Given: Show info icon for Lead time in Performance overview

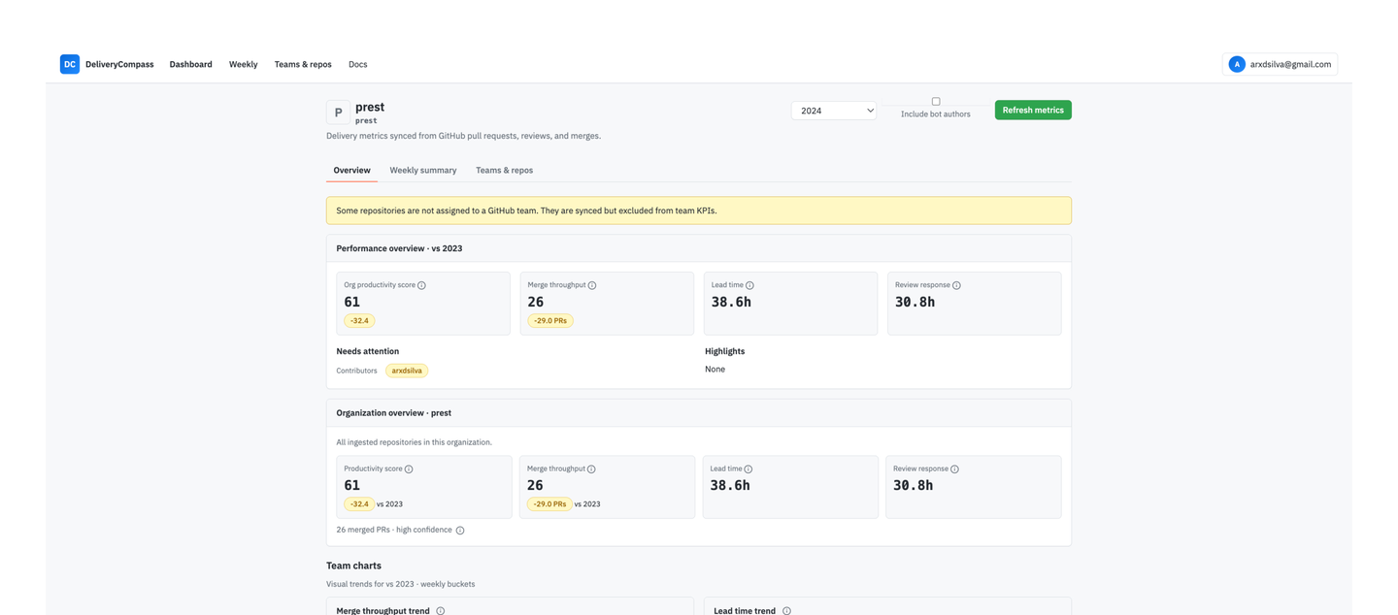Looking at the screenshot, I should [x=749, y=285].
